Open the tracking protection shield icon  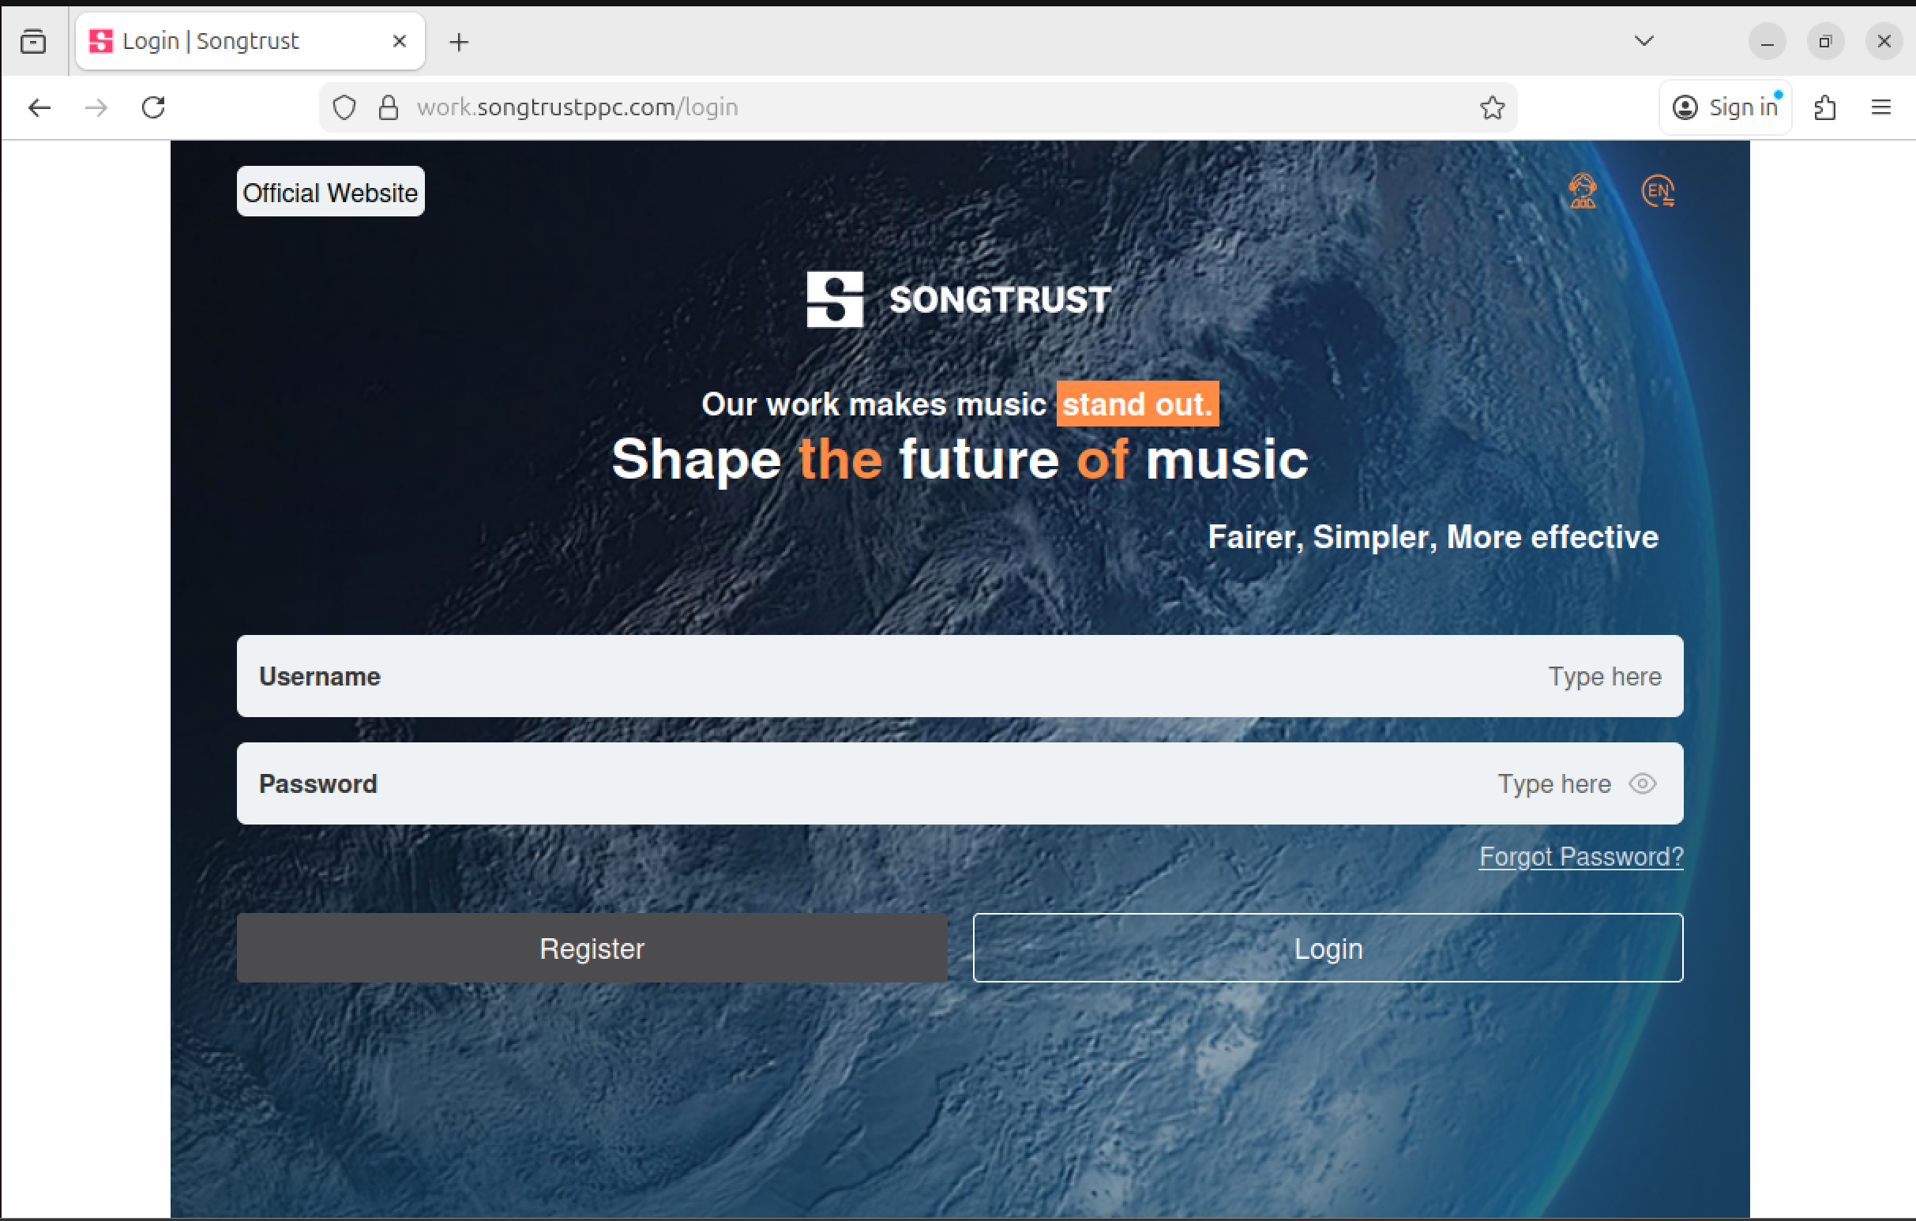click(344, 107)
